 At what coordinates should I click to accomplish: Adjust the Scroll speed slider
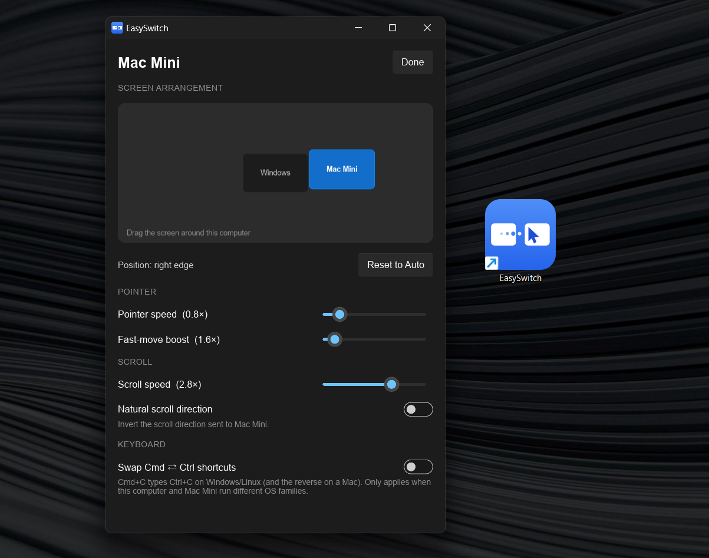374,385
